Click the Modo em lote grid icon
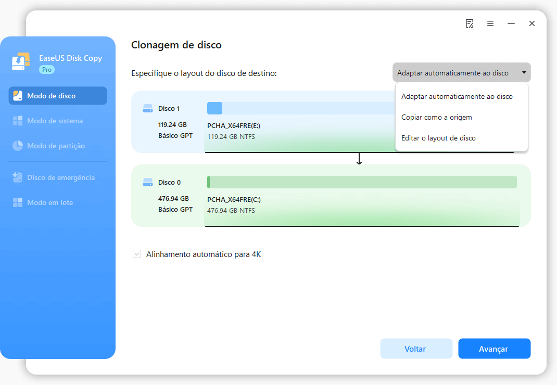Screen dimensions: 557x385 pyautogui.click(x=18, y=202)
